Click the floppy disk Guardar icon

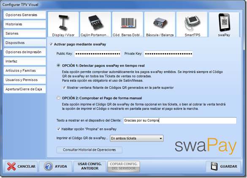214,166
